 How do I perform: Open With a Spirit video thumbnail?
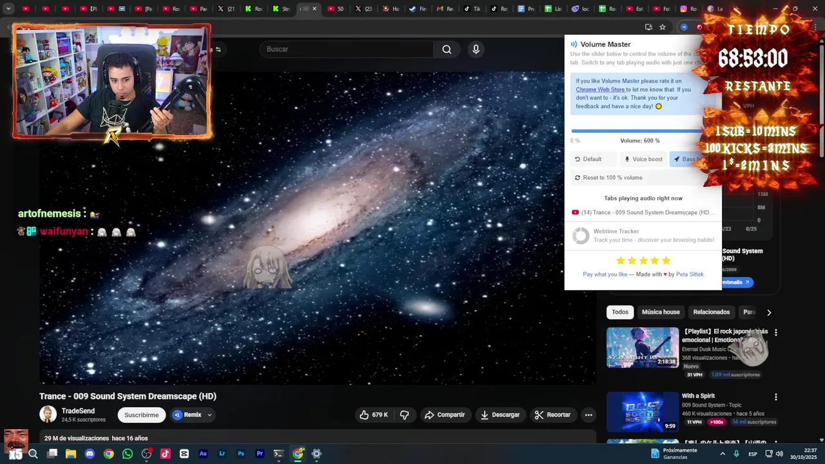click(643, 412)
